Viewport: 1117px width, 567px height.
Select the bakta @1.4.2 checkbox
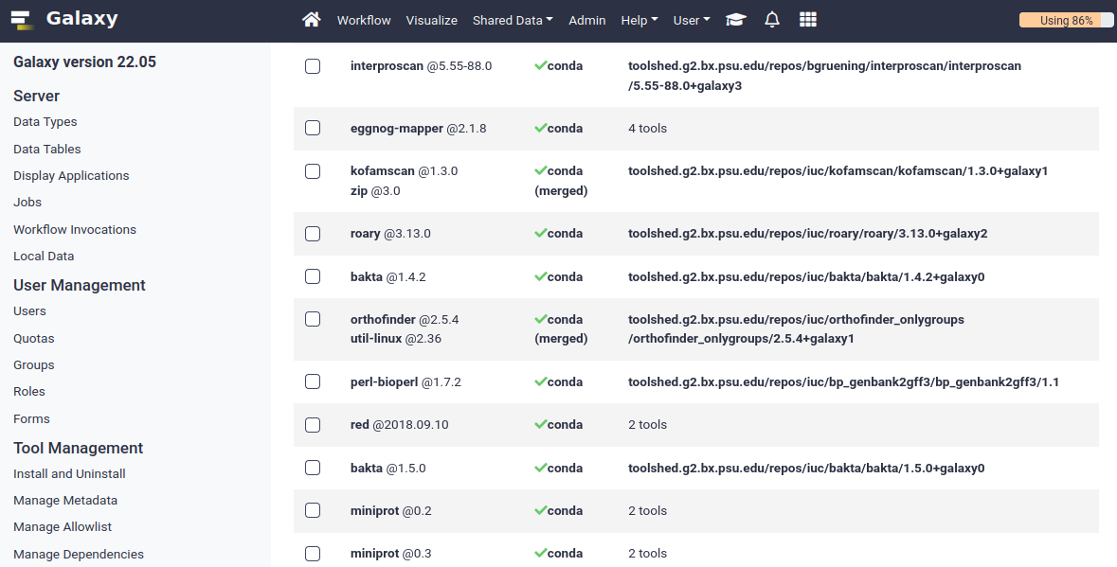pyautogui.click(x=313, y=276)
